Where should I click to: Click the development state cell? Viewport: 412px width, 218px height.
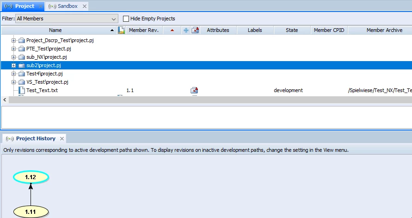coord(288,90)
